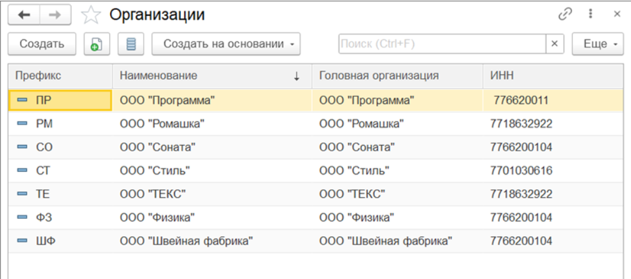This screenshot has width=631, height=279.
Task: Select ООО "ТЕКС" in Наименование column
Action: click(212, 194)
